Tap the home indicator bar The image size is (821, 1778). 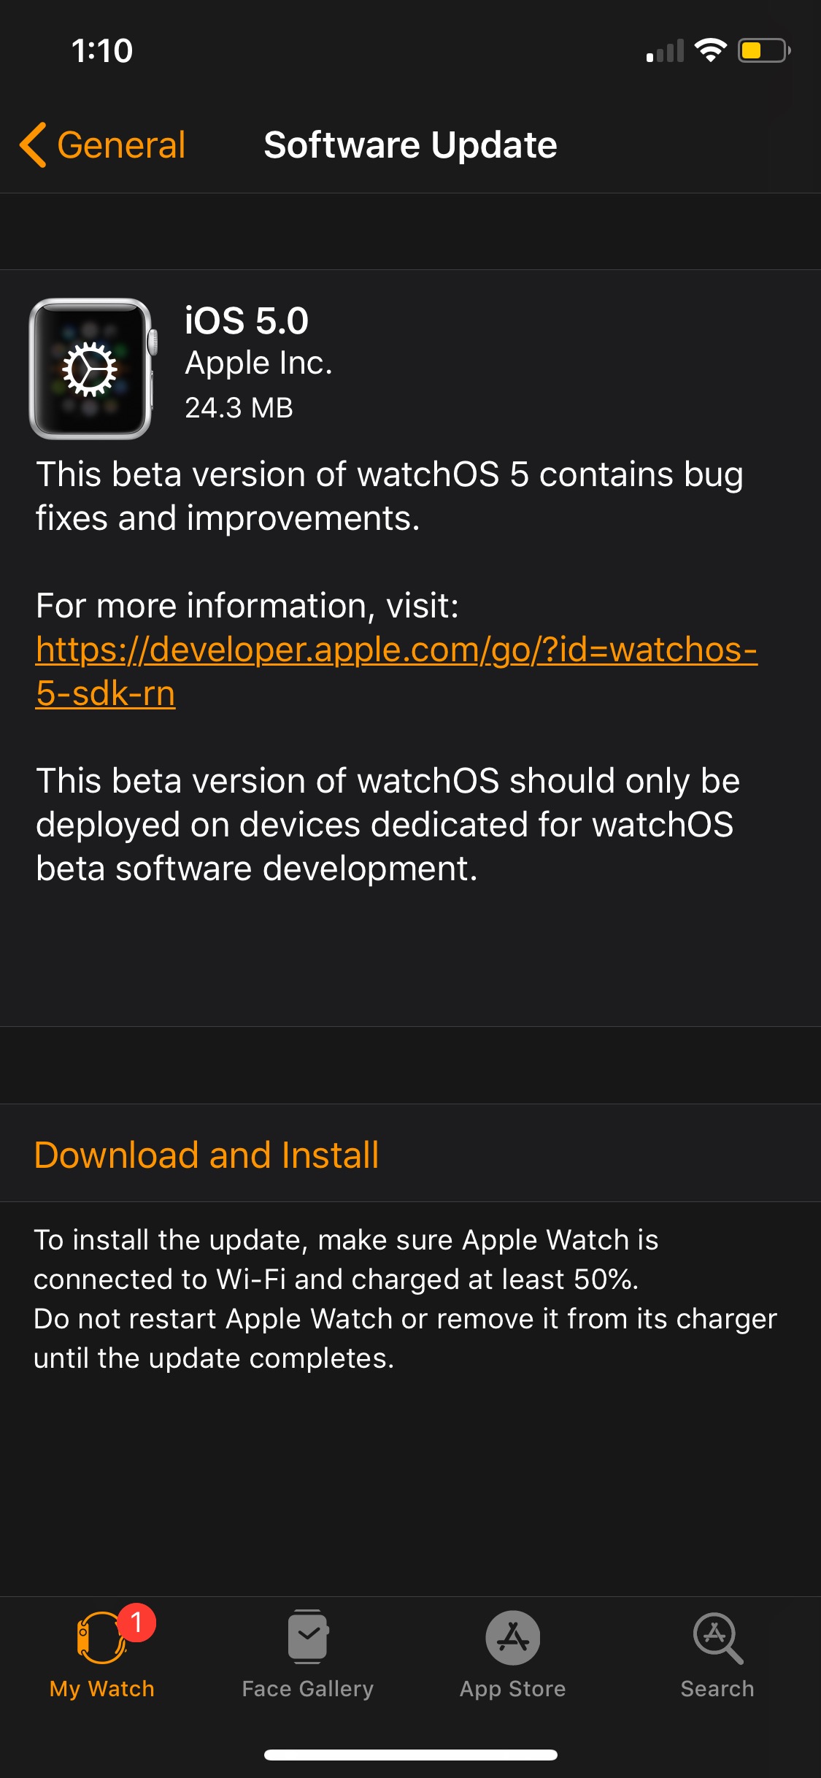coord(410,1755)
